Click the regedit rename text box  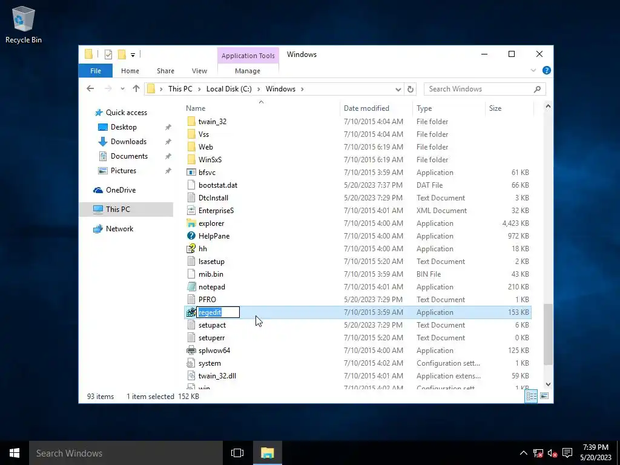pos(218,312)
